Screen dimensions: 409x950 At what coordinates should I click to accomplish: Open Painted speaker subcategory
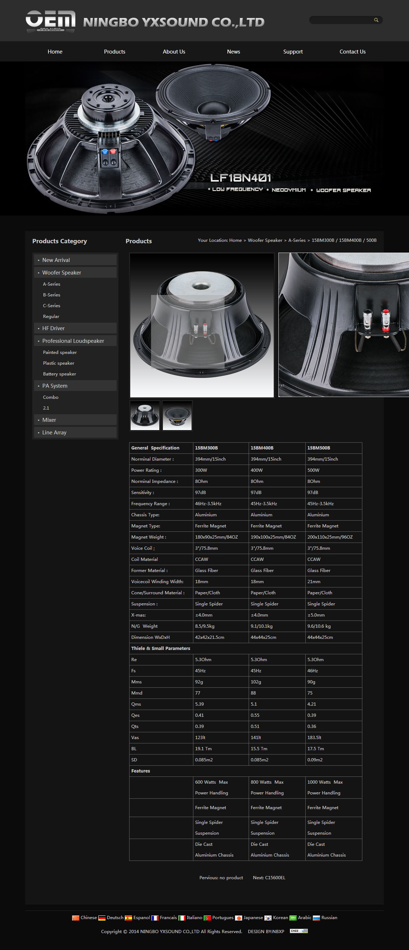coord(60,352)
